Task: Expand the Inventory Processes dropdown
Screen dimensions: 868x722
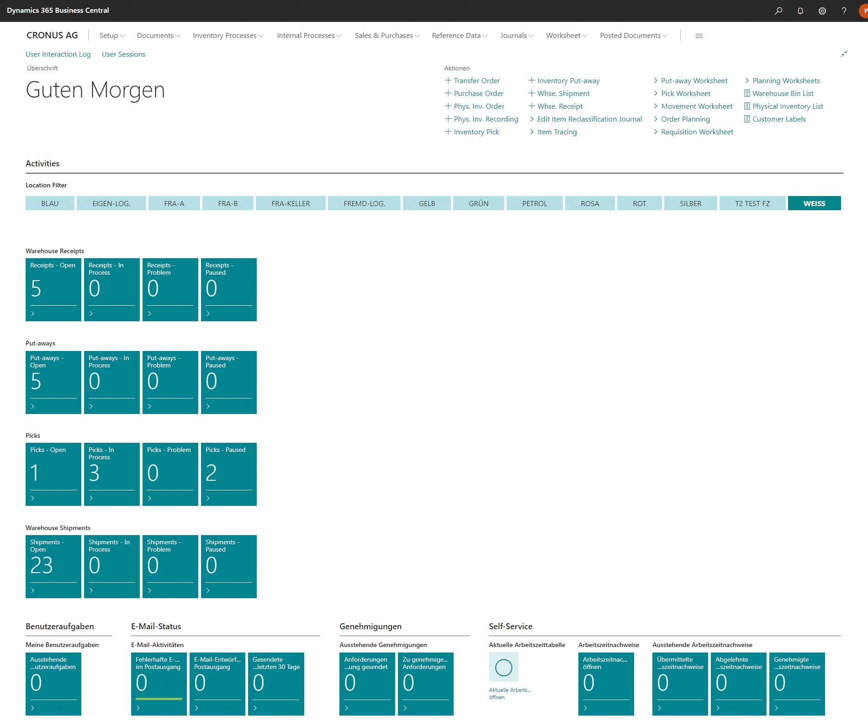Action: (x=228, y=36)
